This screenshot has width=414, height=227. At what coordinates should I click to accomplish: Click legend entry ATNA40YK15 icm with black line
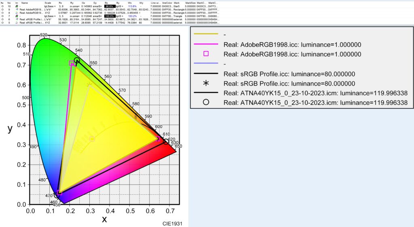[315, 93]
